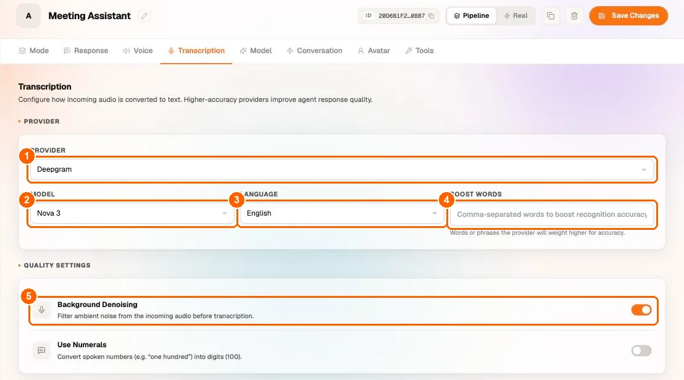The width and height of the screenshot is (684, 380).
Task: Click the Meeting Assistant title
Action: click(90, 16)
